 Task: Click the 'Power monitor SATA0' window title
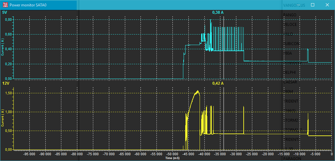28,5
